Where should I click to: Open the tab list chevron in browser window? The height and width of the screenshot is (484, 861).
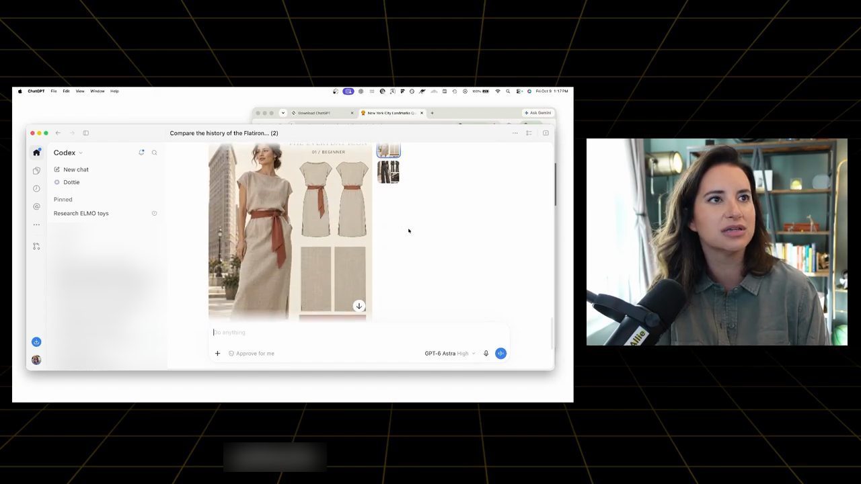[283, 113]
